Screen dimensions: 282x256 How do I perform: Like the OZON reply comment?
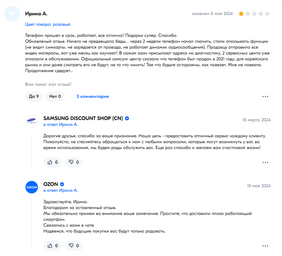(x=53, y=246)
